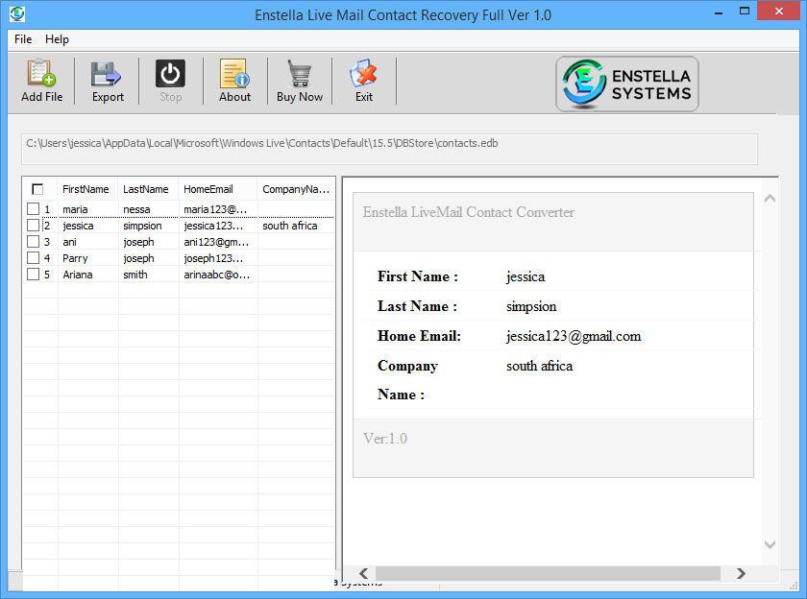
Task: Click the 'Enstella LiveMail Contact Converter' preview heading
Action: pyautogui.click(x=469, y=212)
